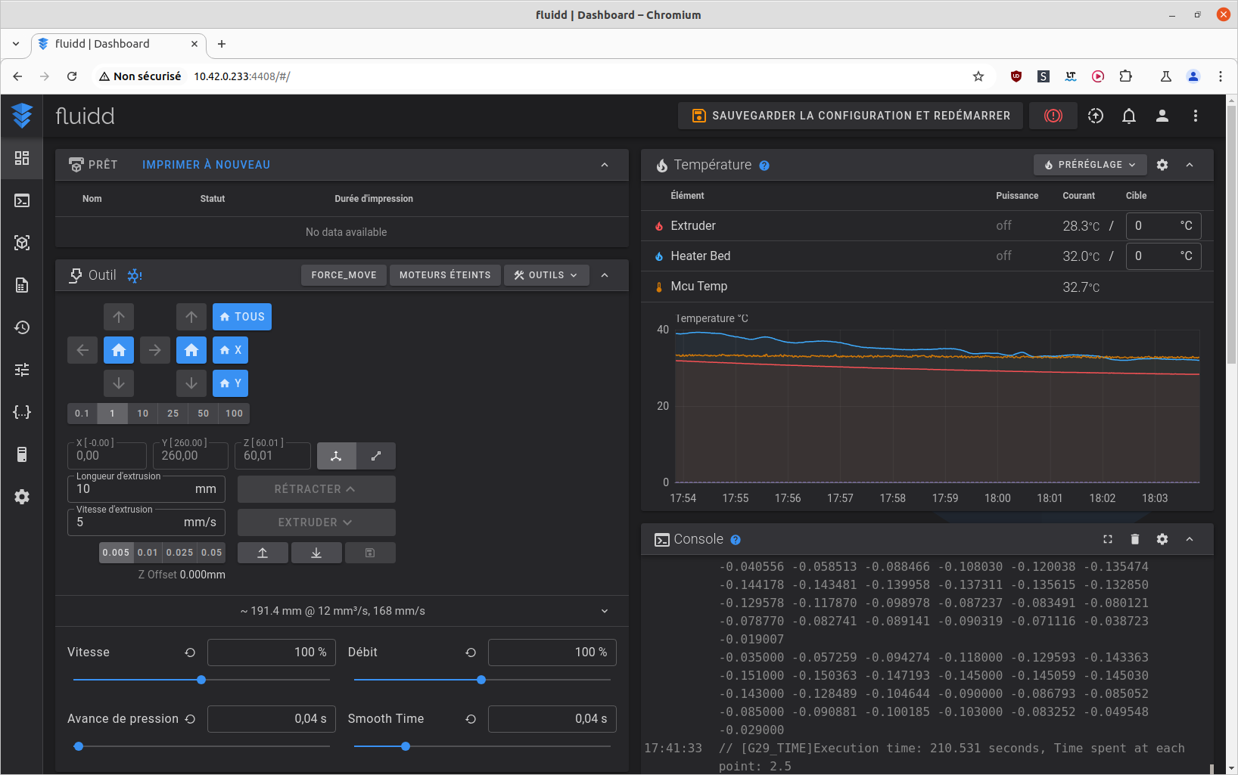Screen dimensions: 1238x775
Task: Select 0.01 Z offset step
Action: tap(148, 553)
